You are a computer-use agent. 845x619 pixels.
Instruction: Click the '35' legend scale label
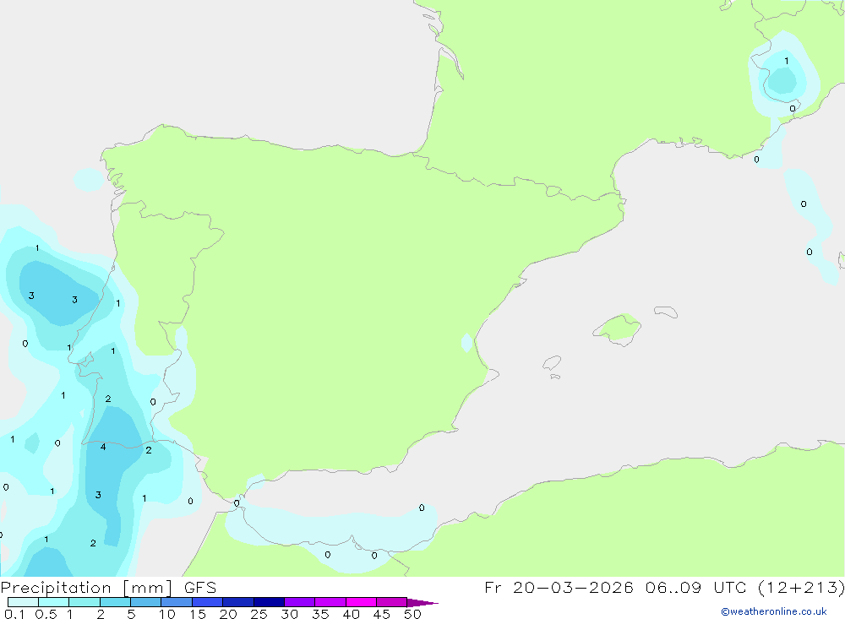[x=320, y=614]
